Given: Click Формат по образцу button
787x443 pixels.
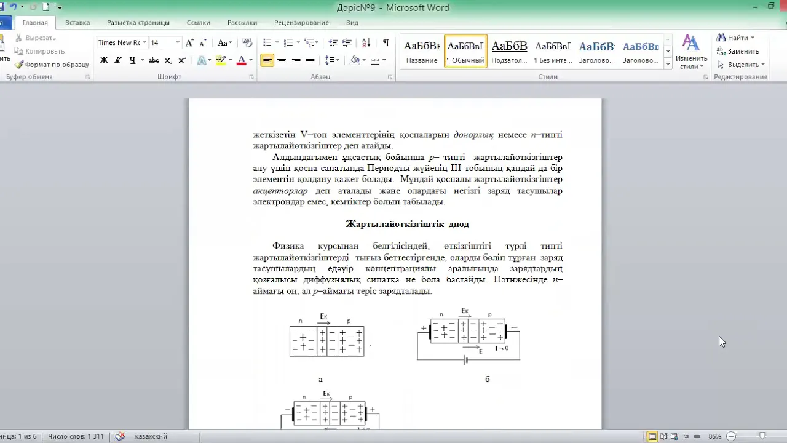Looking at the screenshot, I should 52,65.
